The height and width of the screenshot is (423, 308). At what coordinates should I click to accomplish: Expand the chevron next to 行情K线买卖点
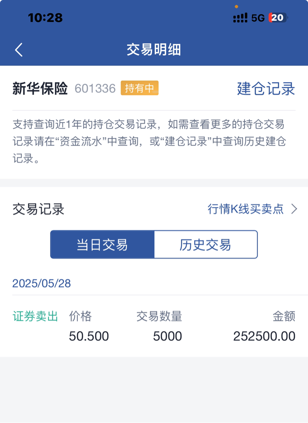[294, 209]
